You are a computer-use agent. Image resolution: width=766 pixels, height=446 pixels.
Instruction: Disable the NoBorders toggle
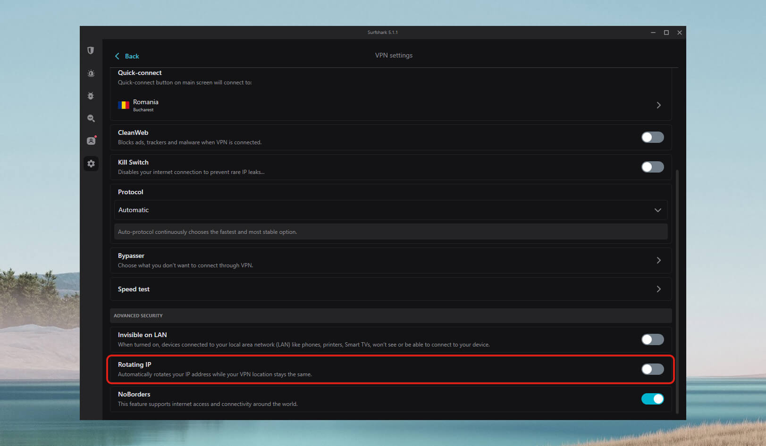tap(652, 399)
